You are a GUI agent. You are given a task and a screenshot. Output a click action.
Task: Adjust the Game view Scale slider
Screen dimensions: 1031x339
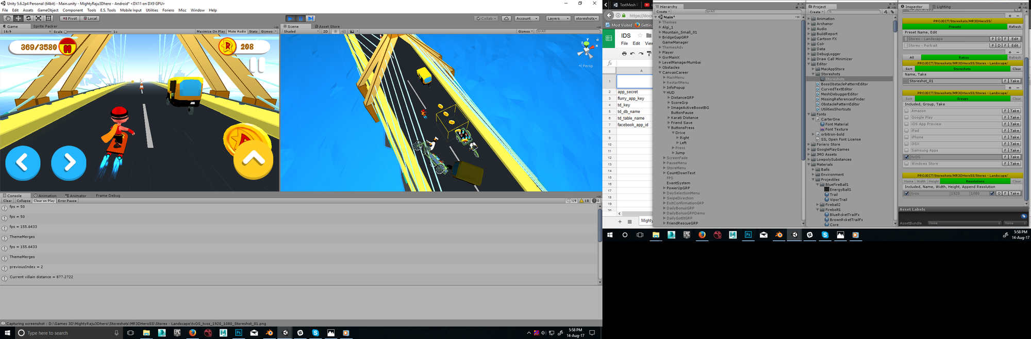pyautogui.click(x=88, y=31)
